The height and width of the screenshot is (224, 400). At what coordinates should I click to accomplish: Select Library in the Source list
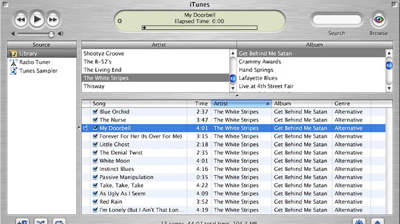pyautogui.click(x=42, y=53)
